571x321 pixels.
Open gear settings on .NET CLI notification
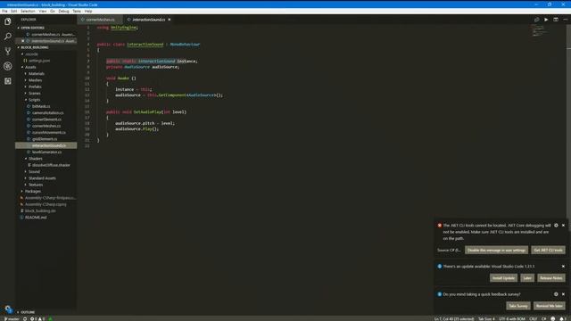tap(556, 226)
